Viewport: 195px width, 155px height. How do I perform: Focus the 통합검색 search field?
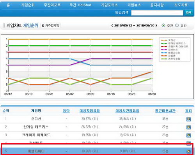157,13
